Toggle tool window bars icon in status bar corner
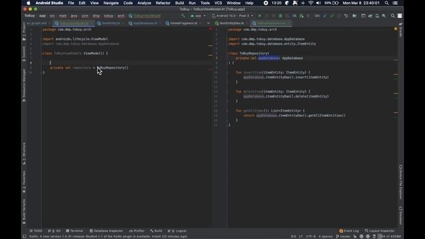425x239 pixels. point(25,236)
